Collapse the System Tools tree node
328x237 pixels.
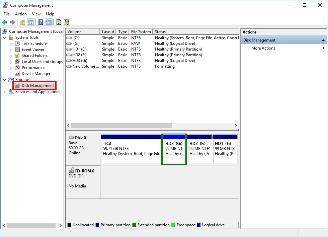tap(5, 37)
